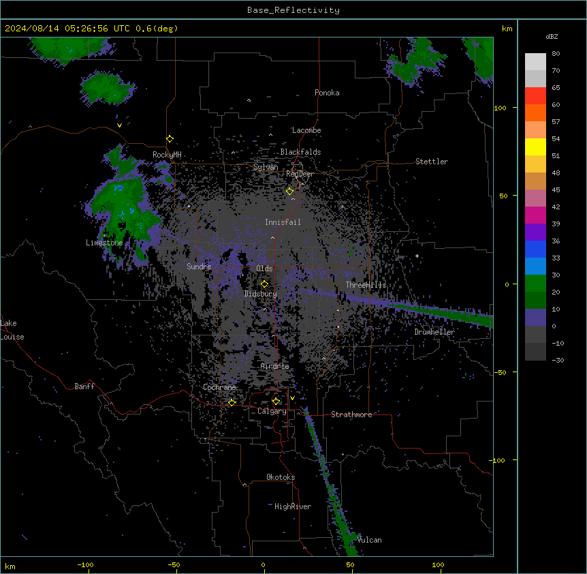Click the Cochrane town label
The image size is (587, 574).
tap(219, 387)
